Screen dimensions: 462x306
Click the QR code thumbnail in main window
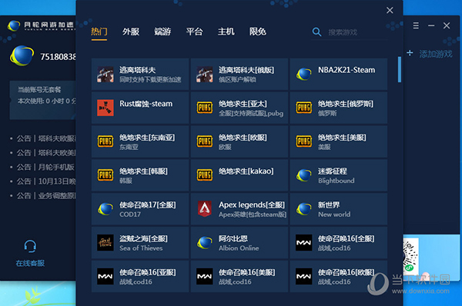click(410, 257)
